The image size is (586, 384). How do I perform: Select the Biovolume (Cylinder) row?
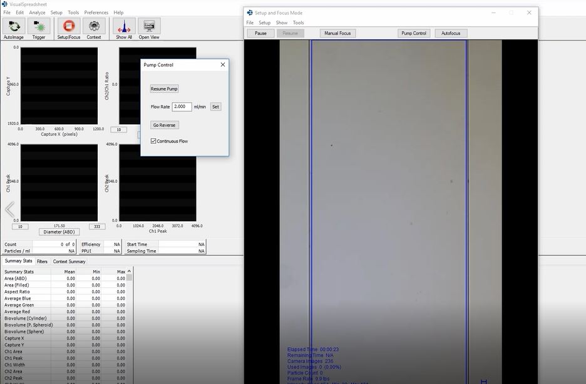[64, 318]
